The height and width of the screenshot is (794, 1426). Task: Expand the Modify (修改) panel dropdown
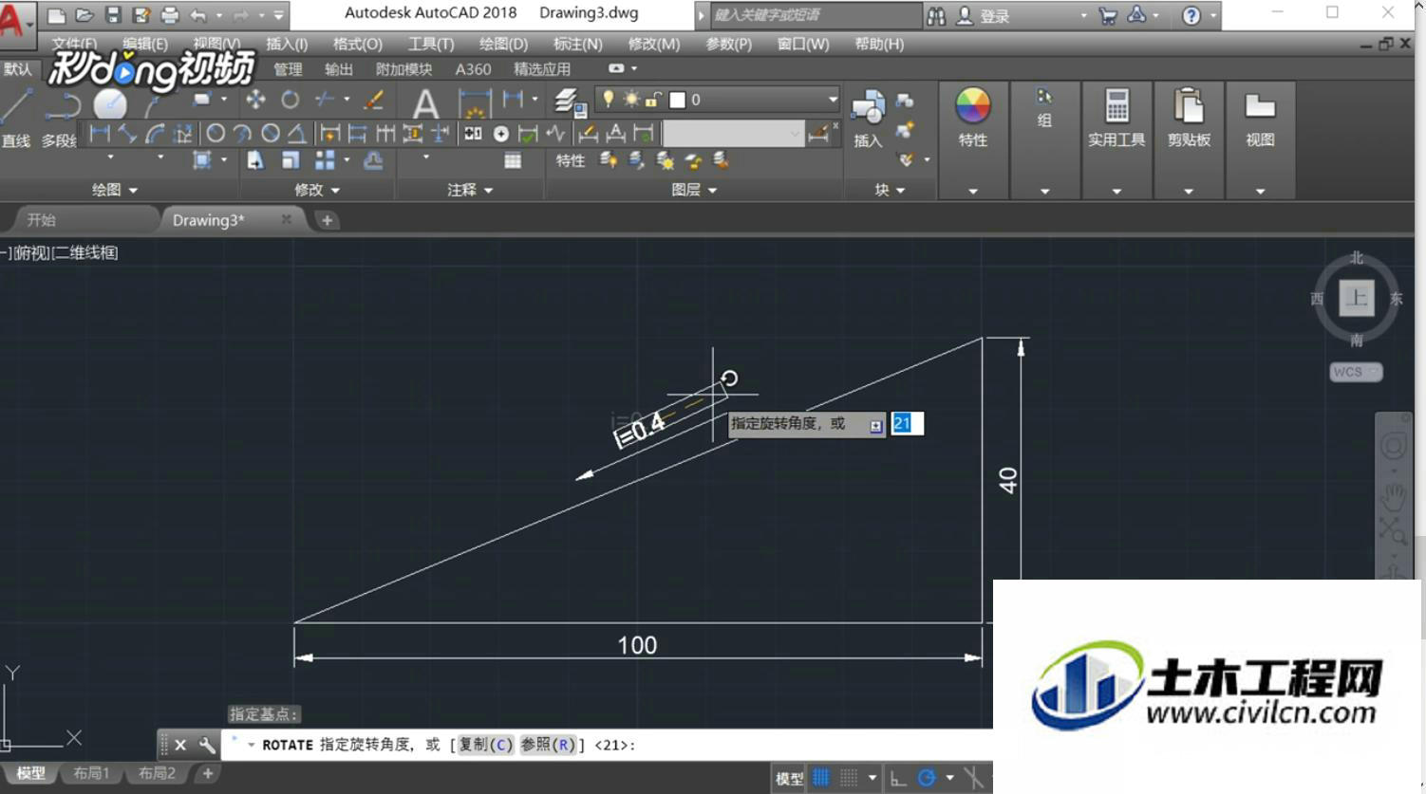point(316,190)
